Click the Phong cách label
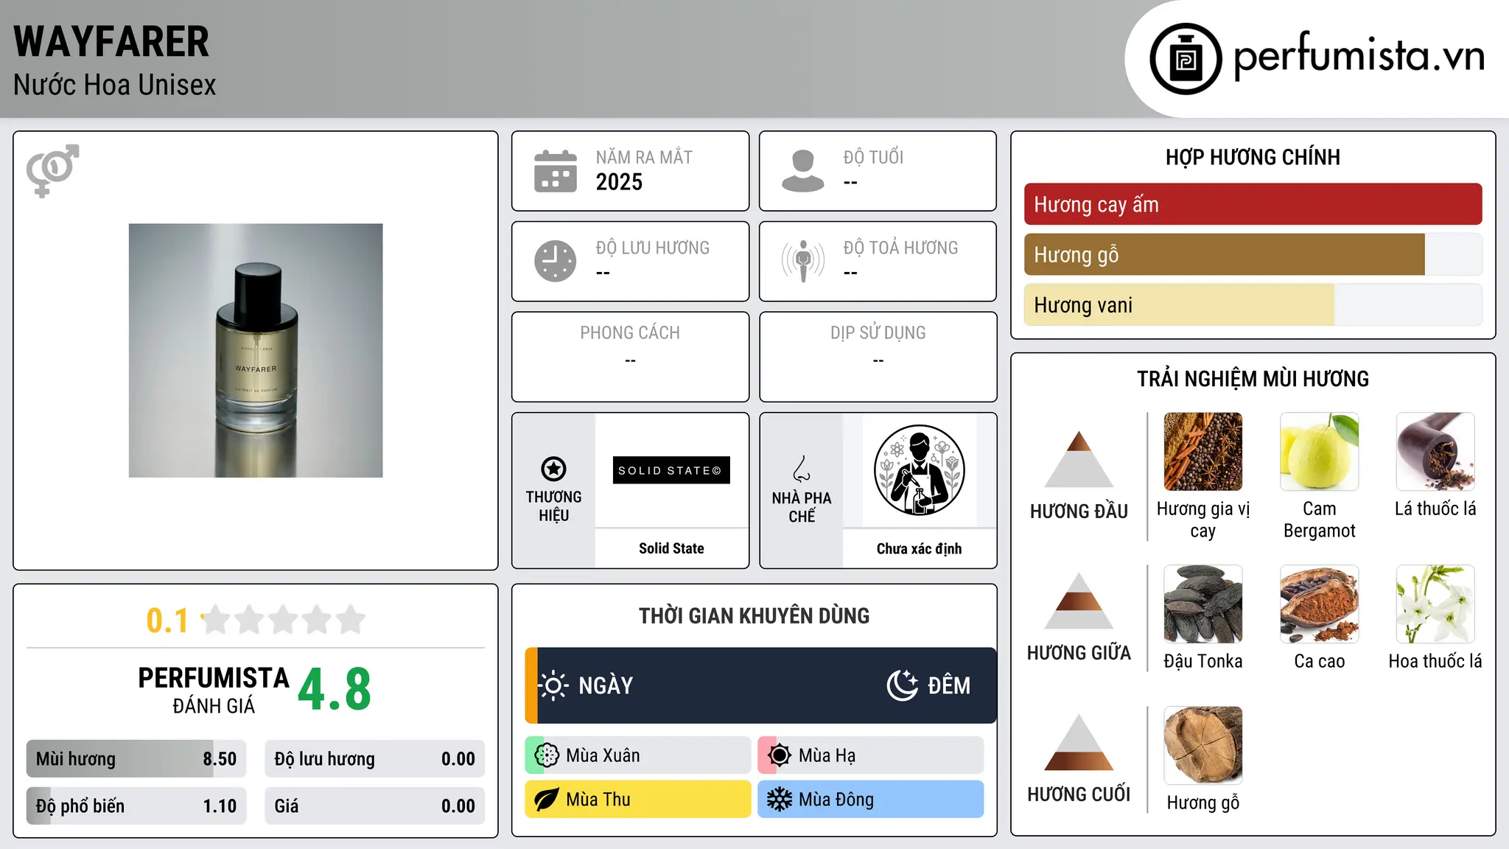The image size is (1509, 849). click(630, 333)
